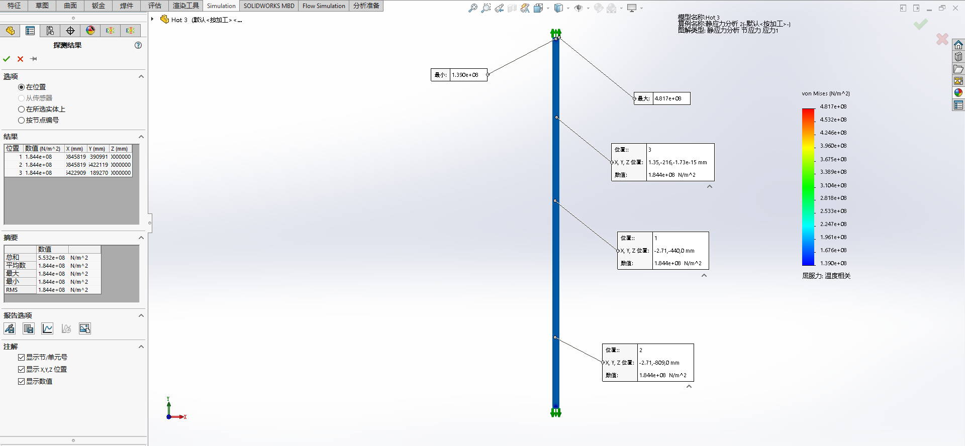This screenshot has height=446, width=965.
Task: Click the Previous View icon
Action: tap(499, 8)
